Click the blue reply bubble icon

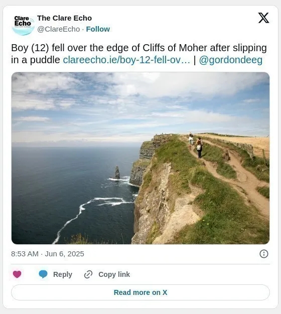click(x=43, y=274)
